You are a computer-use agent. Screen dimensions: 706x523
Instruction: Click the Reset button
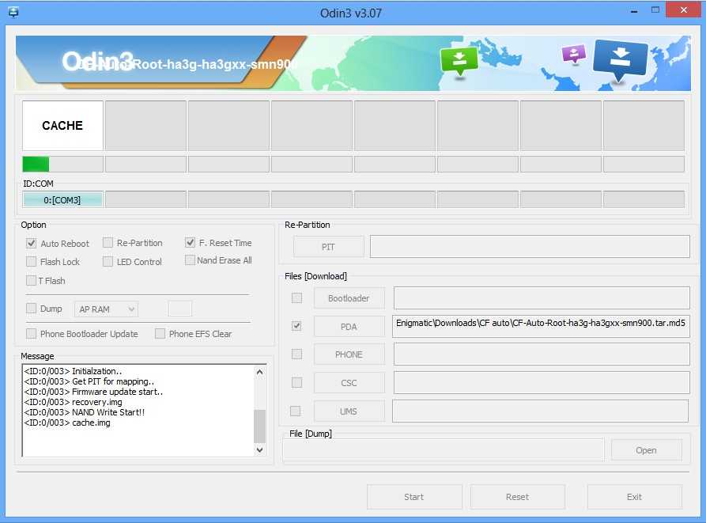point(517,497)
